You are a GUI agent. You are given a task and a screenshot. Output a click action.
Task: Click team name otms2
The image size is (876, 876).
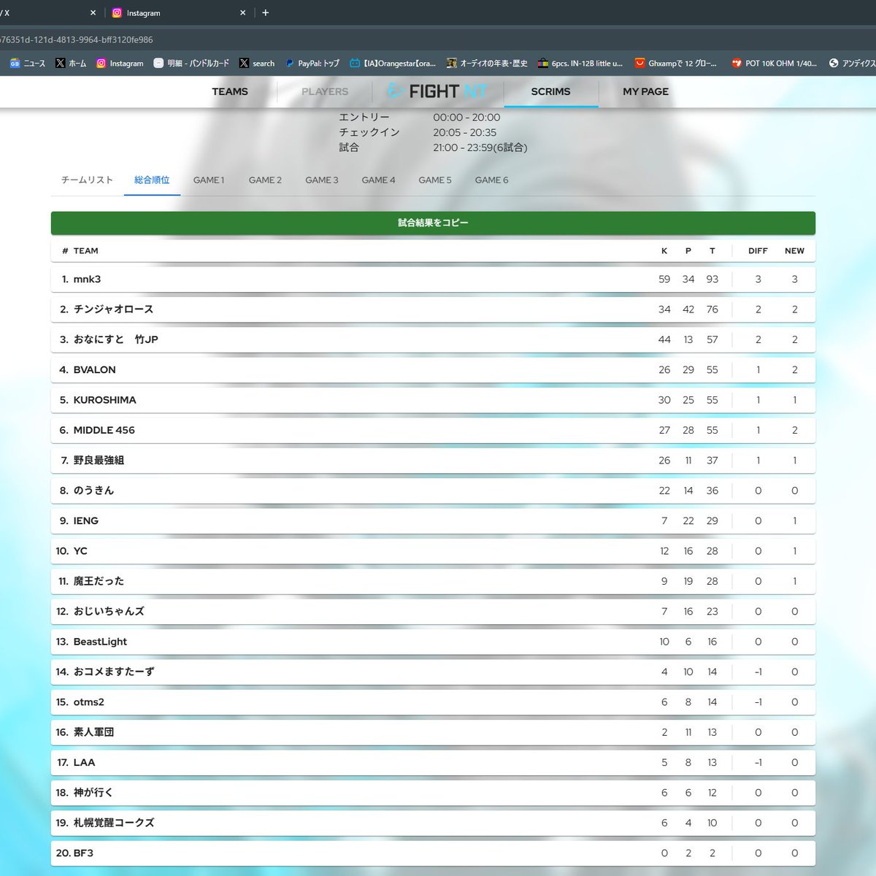[x=88, y=702]
